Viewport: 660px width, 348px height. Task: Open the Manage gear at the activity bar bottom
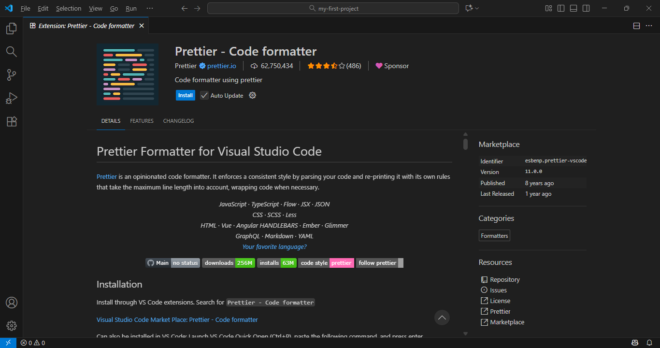[12, 325]
